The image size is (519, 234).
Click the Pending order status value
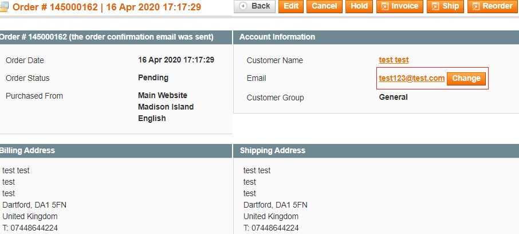[153, 78]
